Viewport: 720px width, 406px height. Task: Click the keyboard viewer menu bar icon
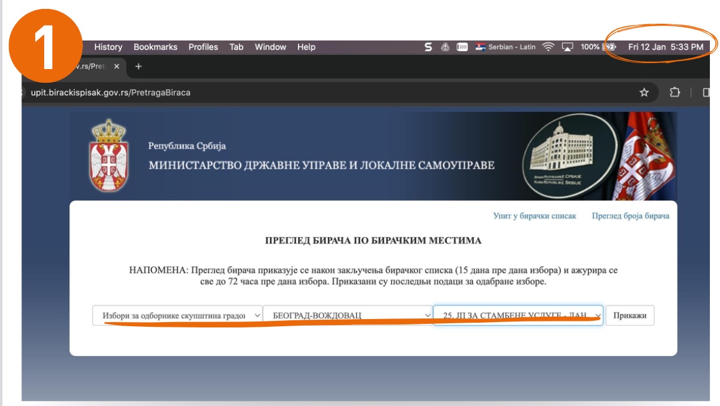coord(462,47)
